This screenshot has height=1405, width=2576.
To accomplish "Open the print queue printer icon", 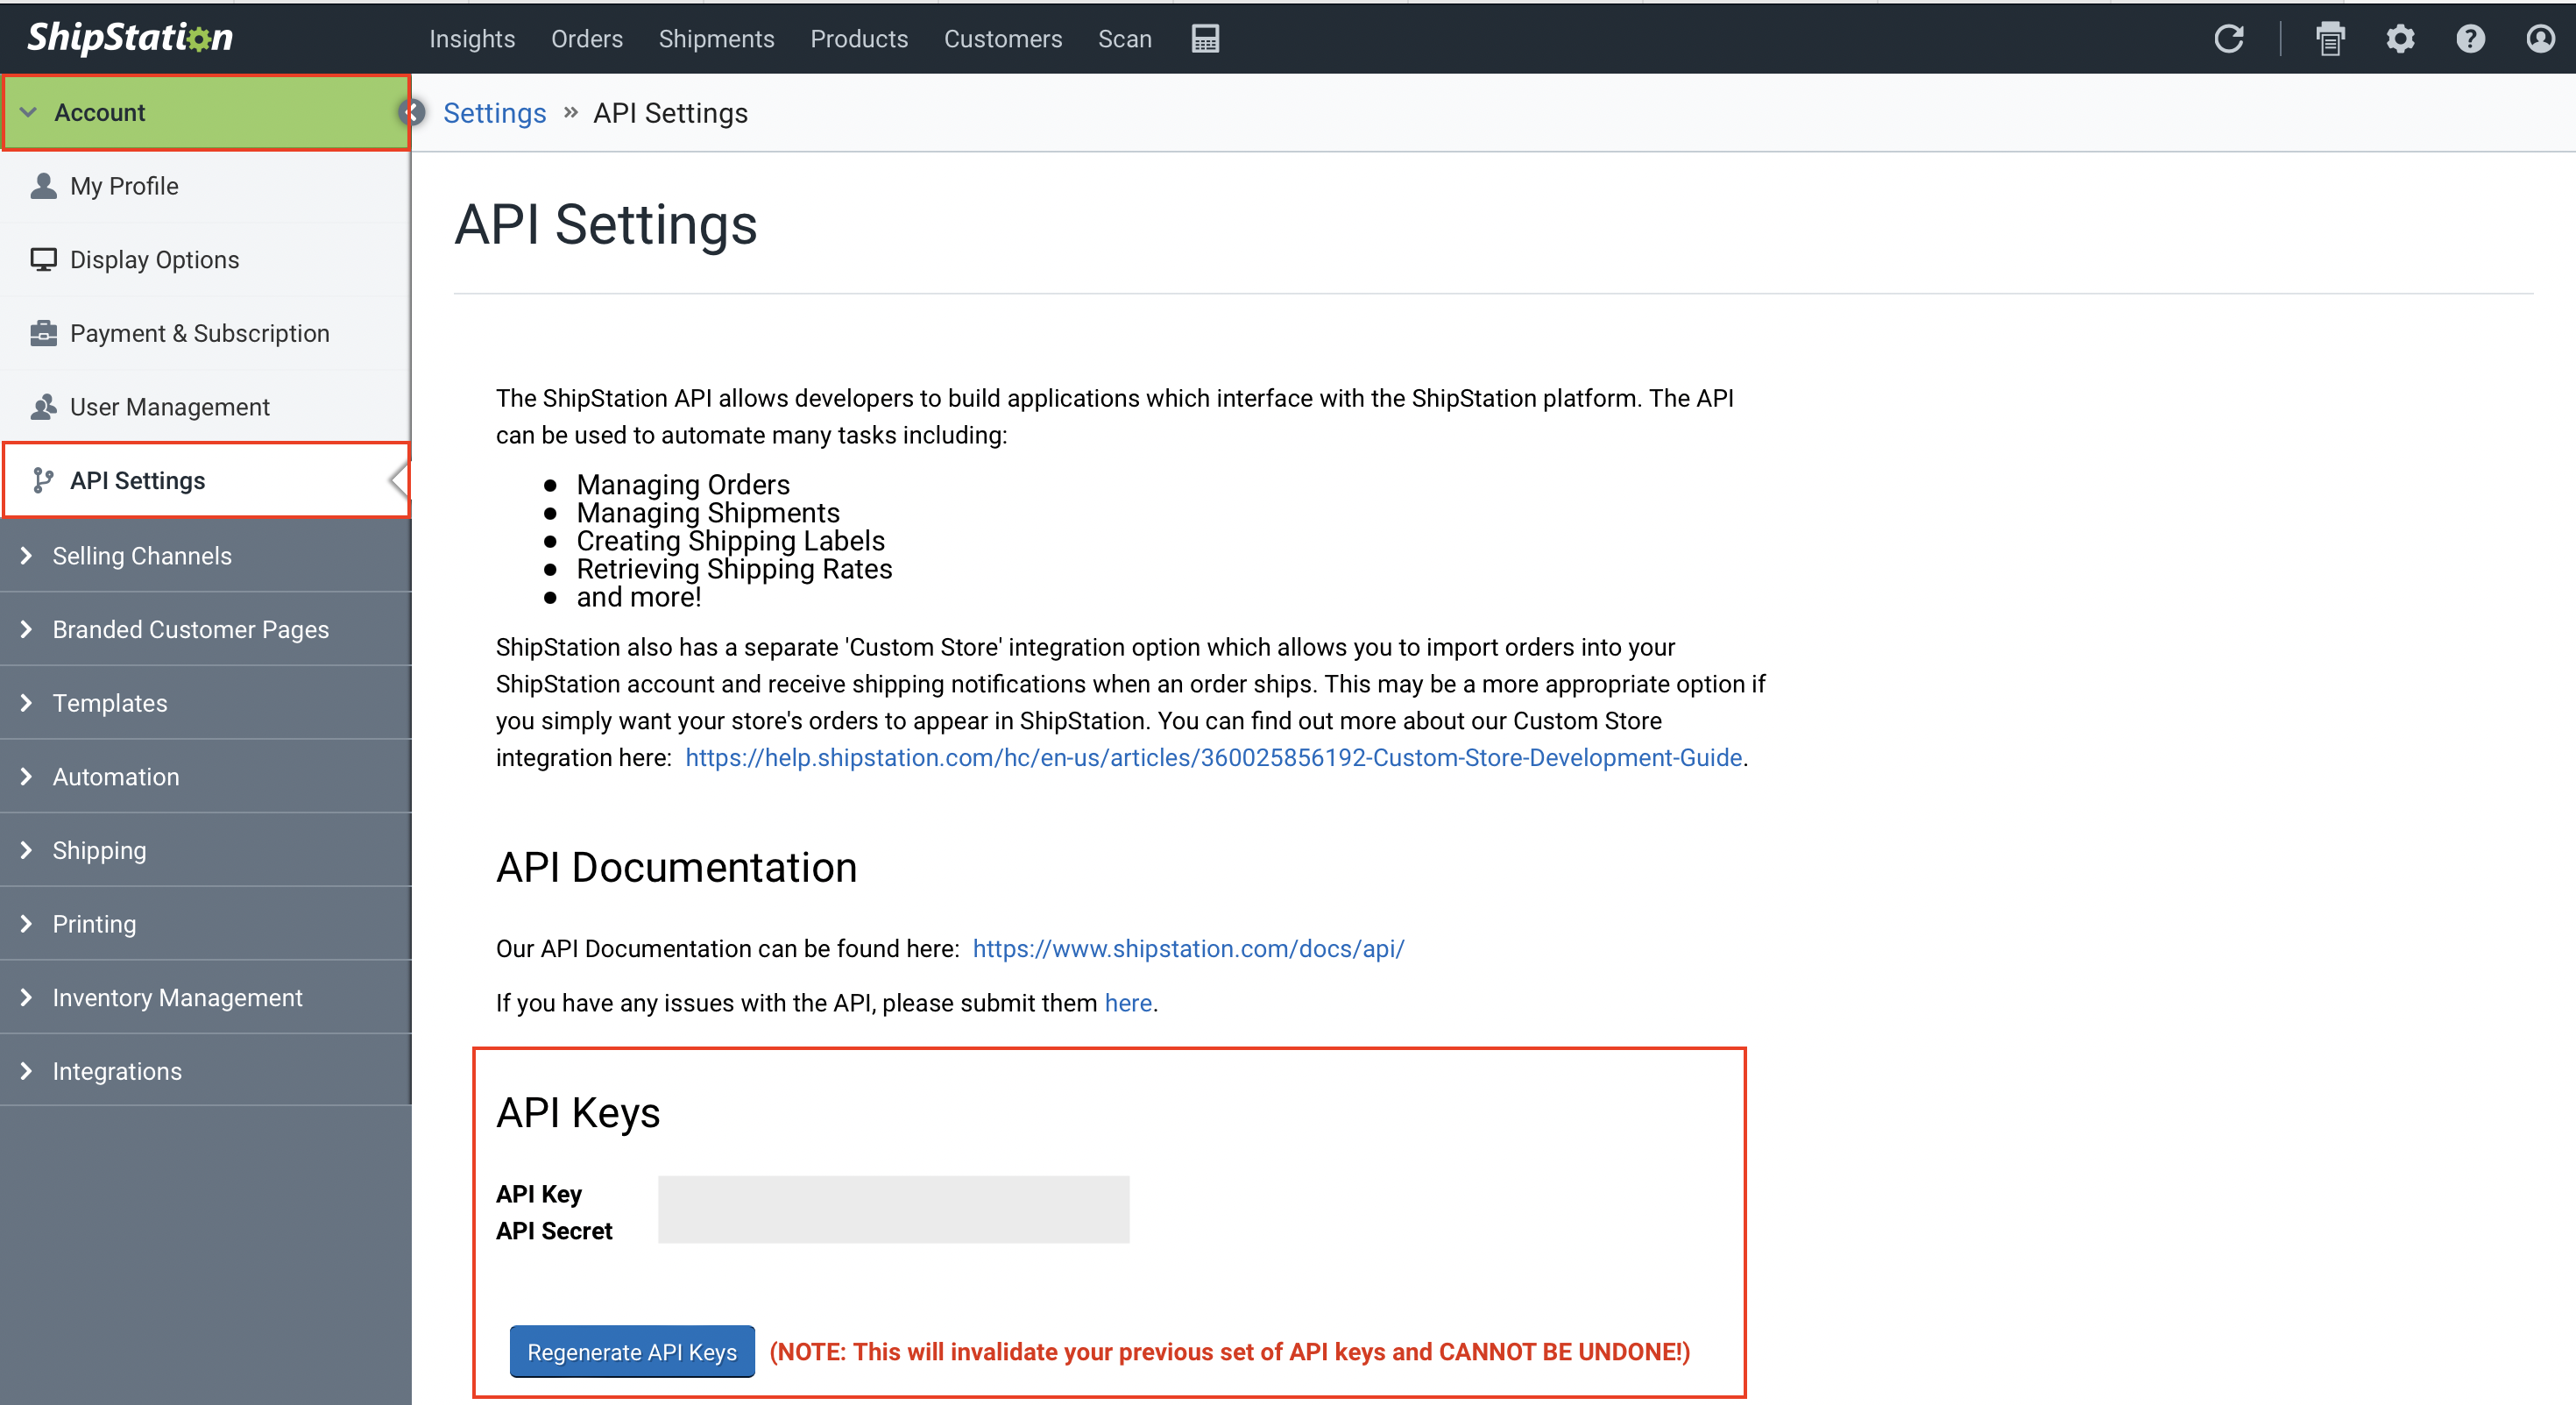I will coord(2330,38).
